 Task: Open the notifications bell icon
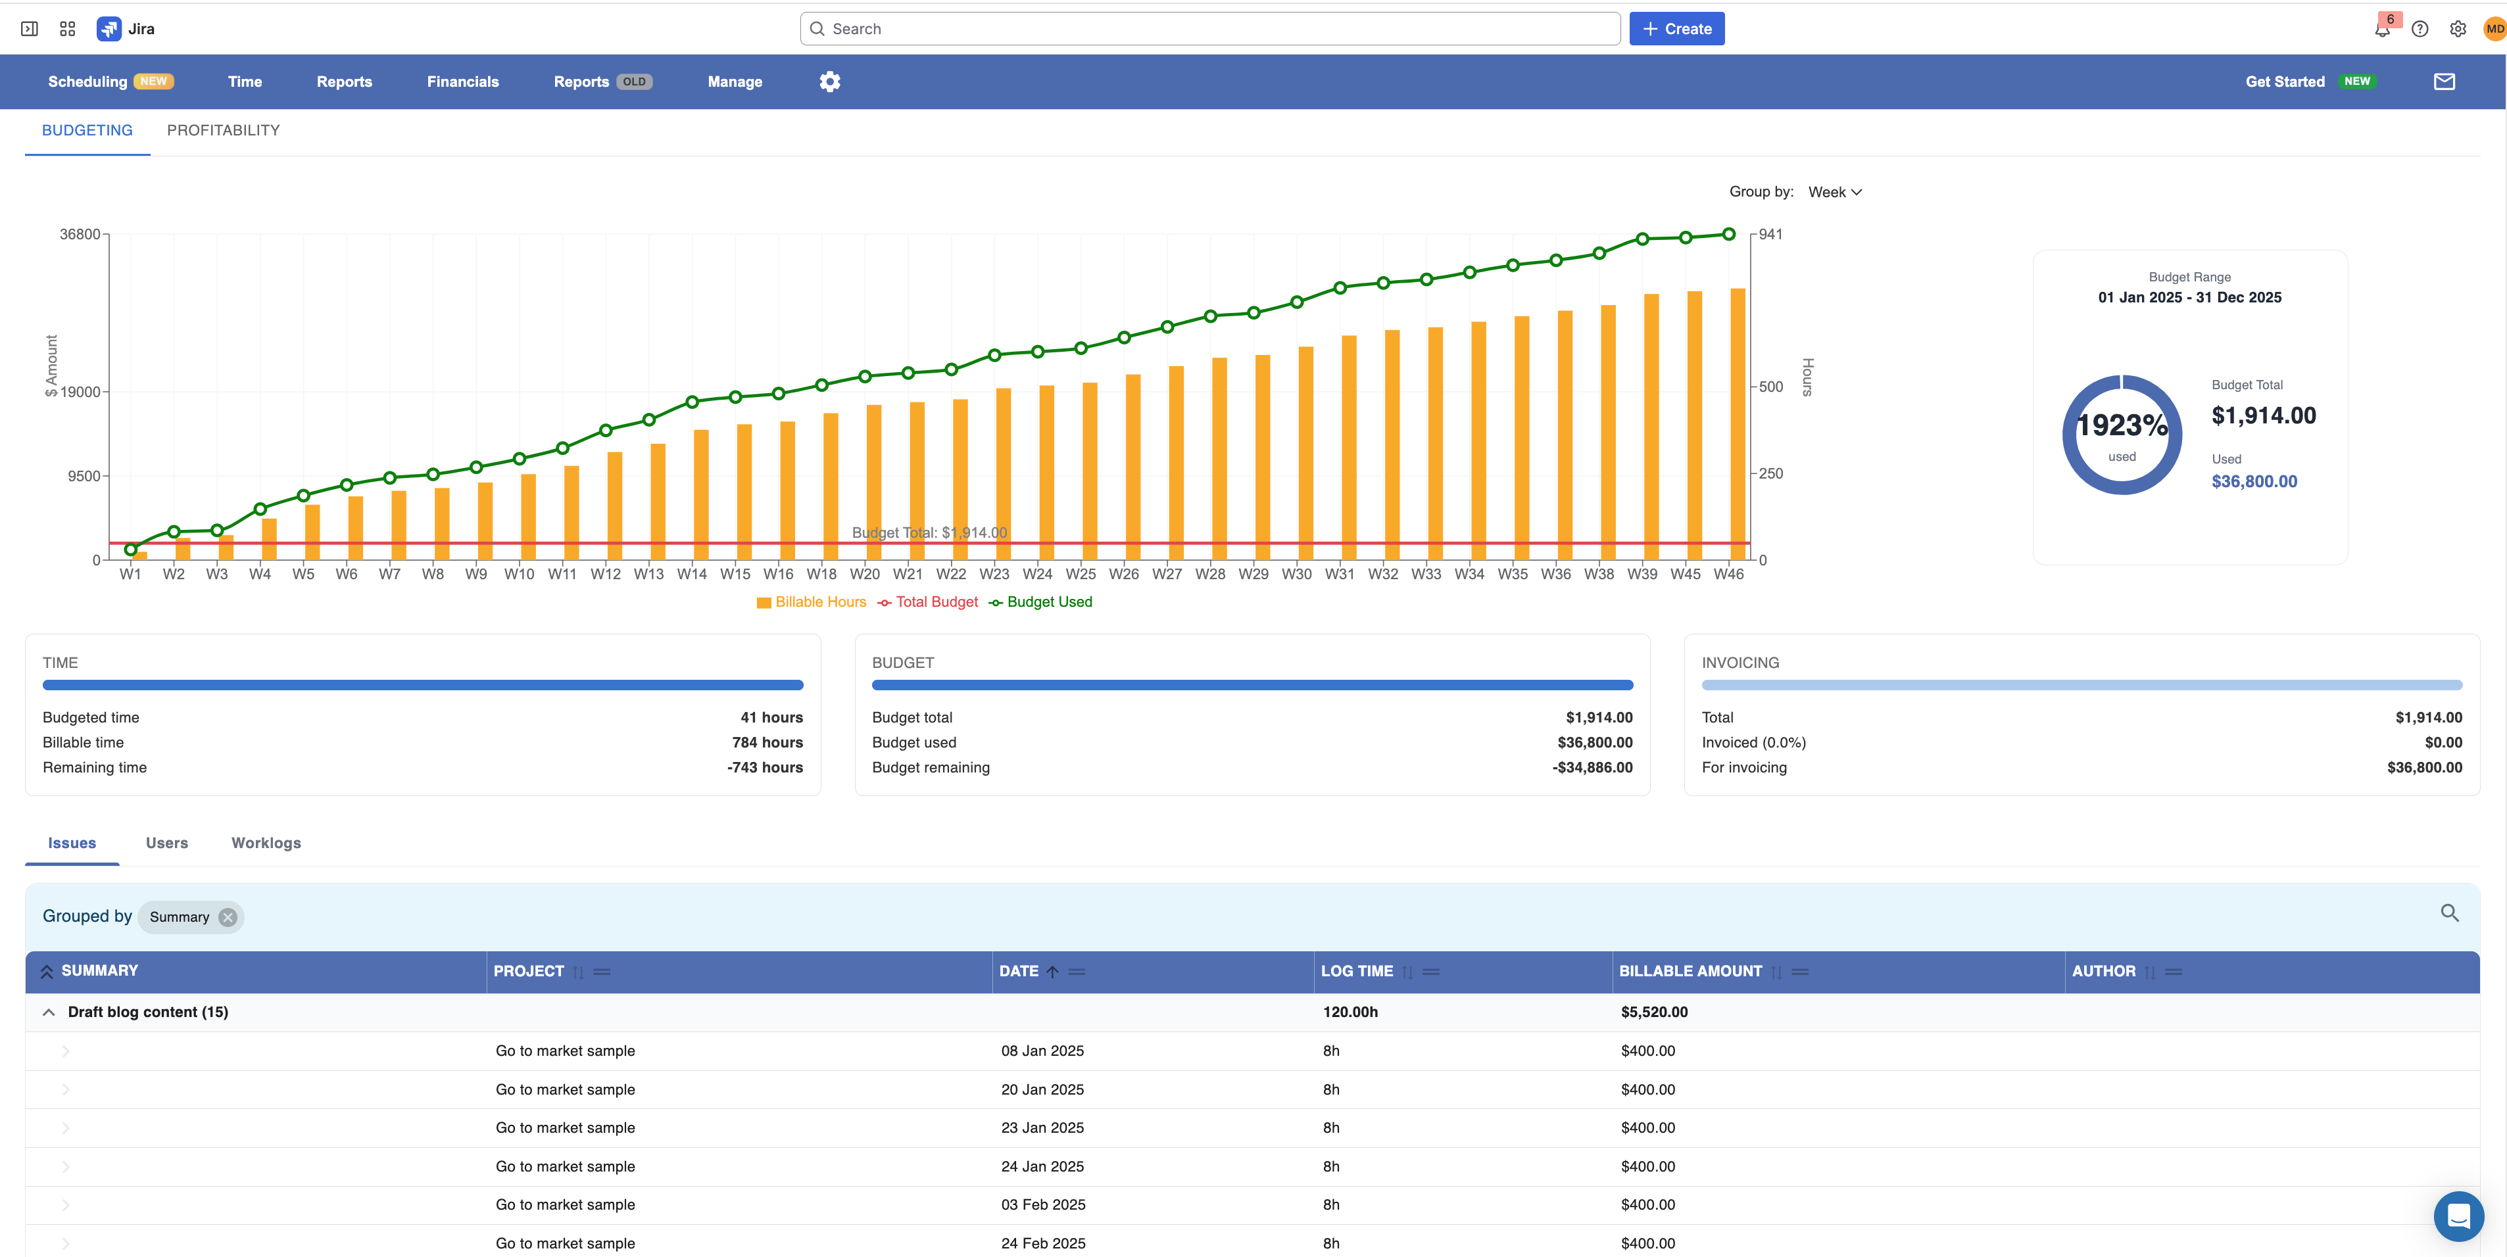tap(2381, 29)
